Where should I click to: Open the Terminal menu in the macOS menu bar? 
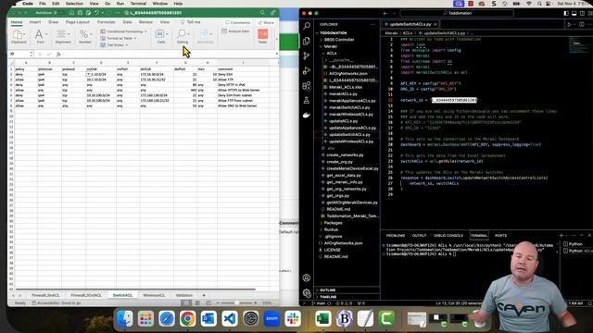tap(138, 4)
